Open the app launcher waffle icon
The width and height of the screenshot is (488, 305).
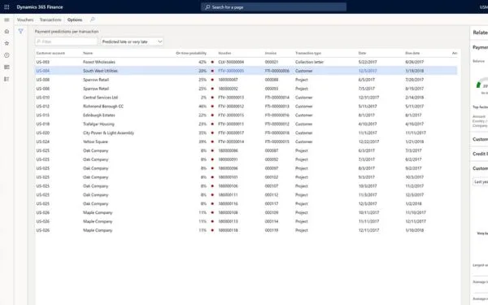coord(7,7)
